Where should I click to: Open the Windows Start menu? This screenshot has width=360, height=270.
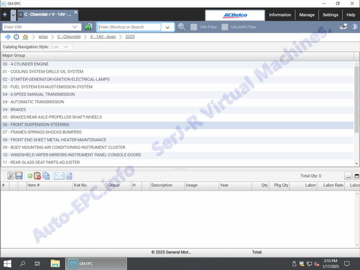click(x=7, y=264)
